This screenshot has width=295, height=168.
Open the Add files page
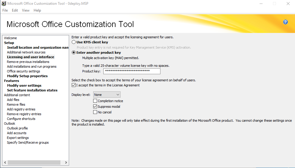tap(13, 100)
